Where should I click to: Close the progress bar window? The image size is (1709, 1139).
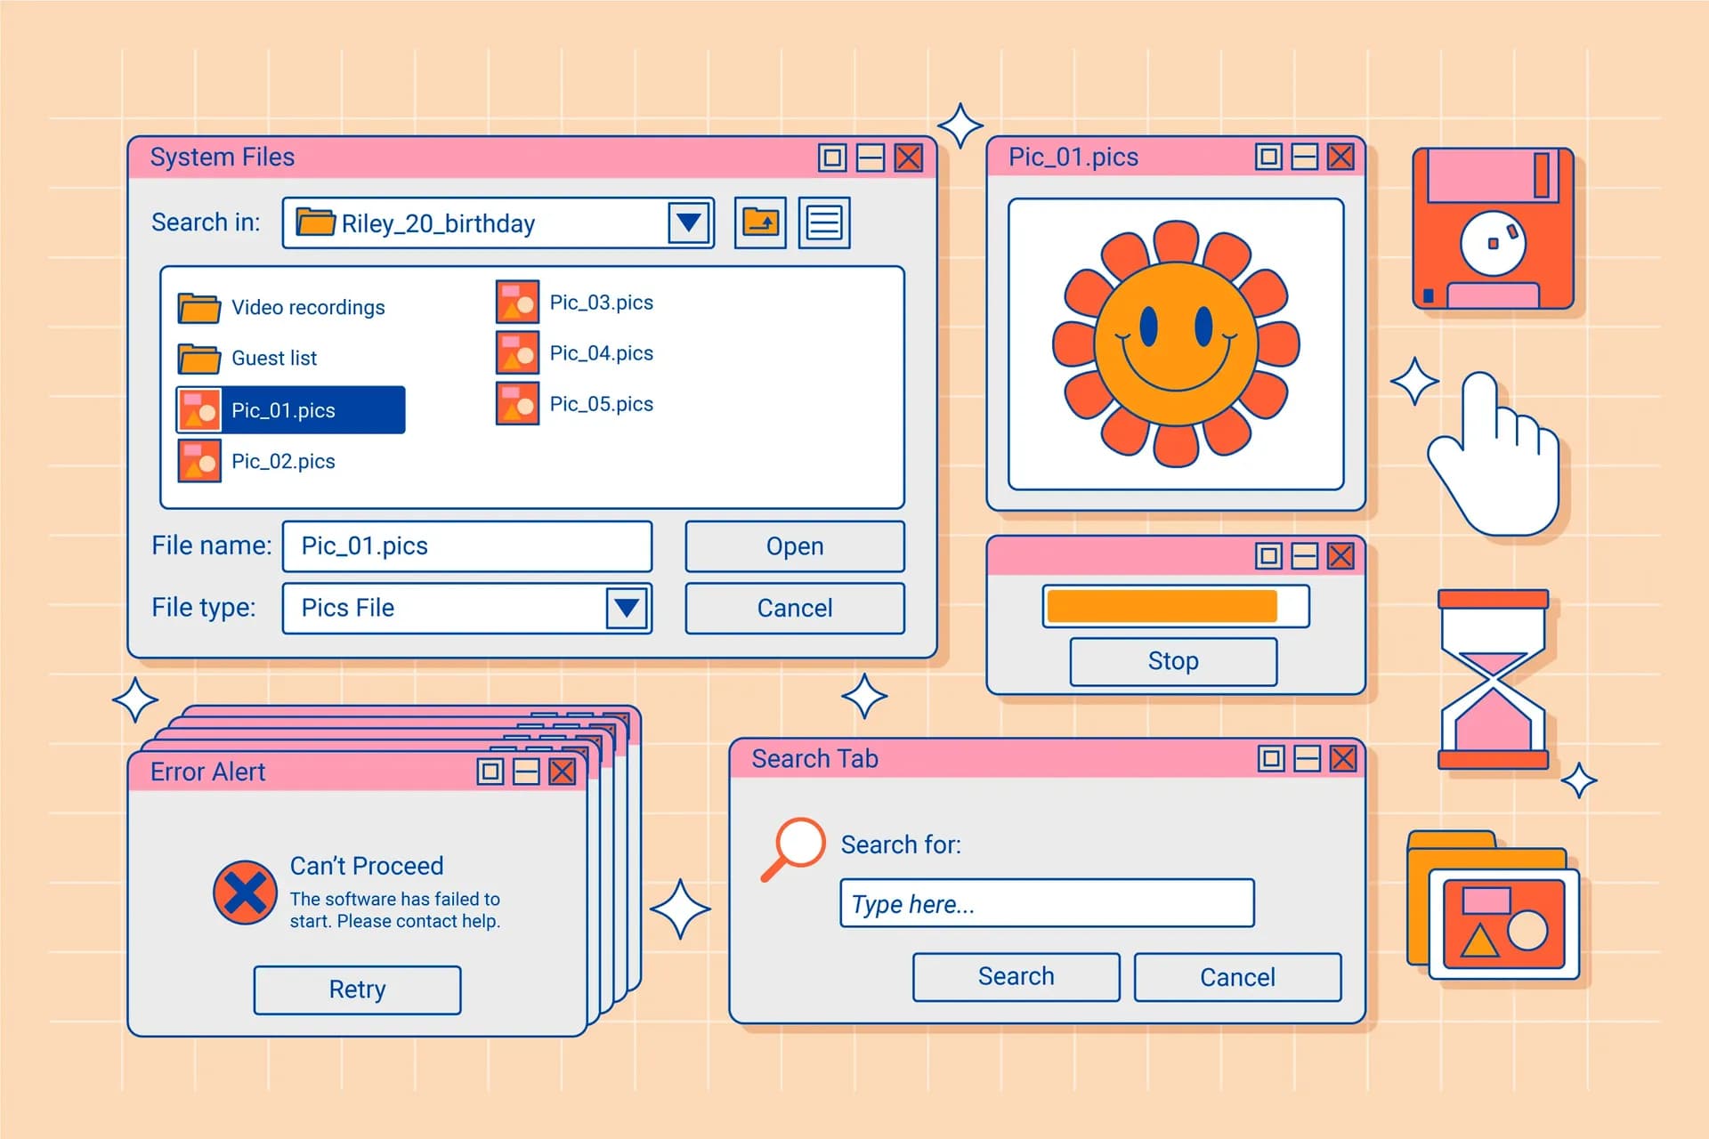(x=1340, y=557)
